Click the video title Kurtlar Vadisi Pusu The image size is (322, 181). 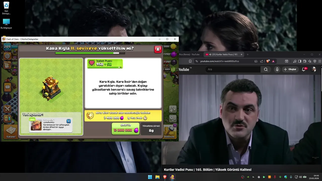pos(208,170)
